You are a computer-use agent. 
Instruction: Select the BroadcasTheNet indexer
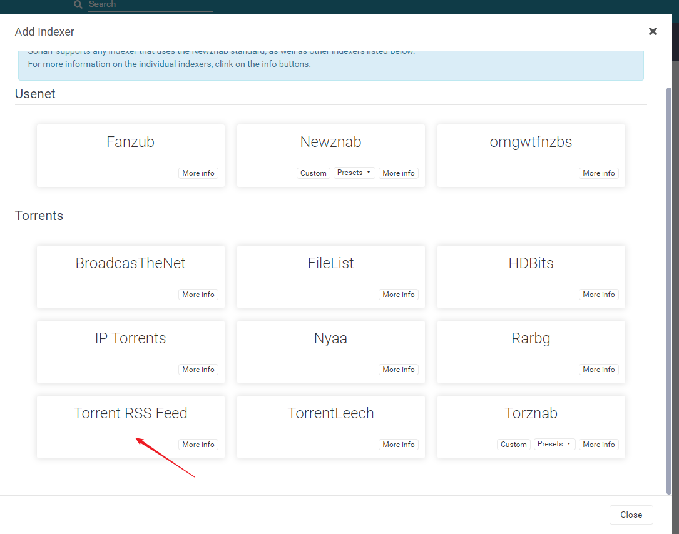[130, 264]
